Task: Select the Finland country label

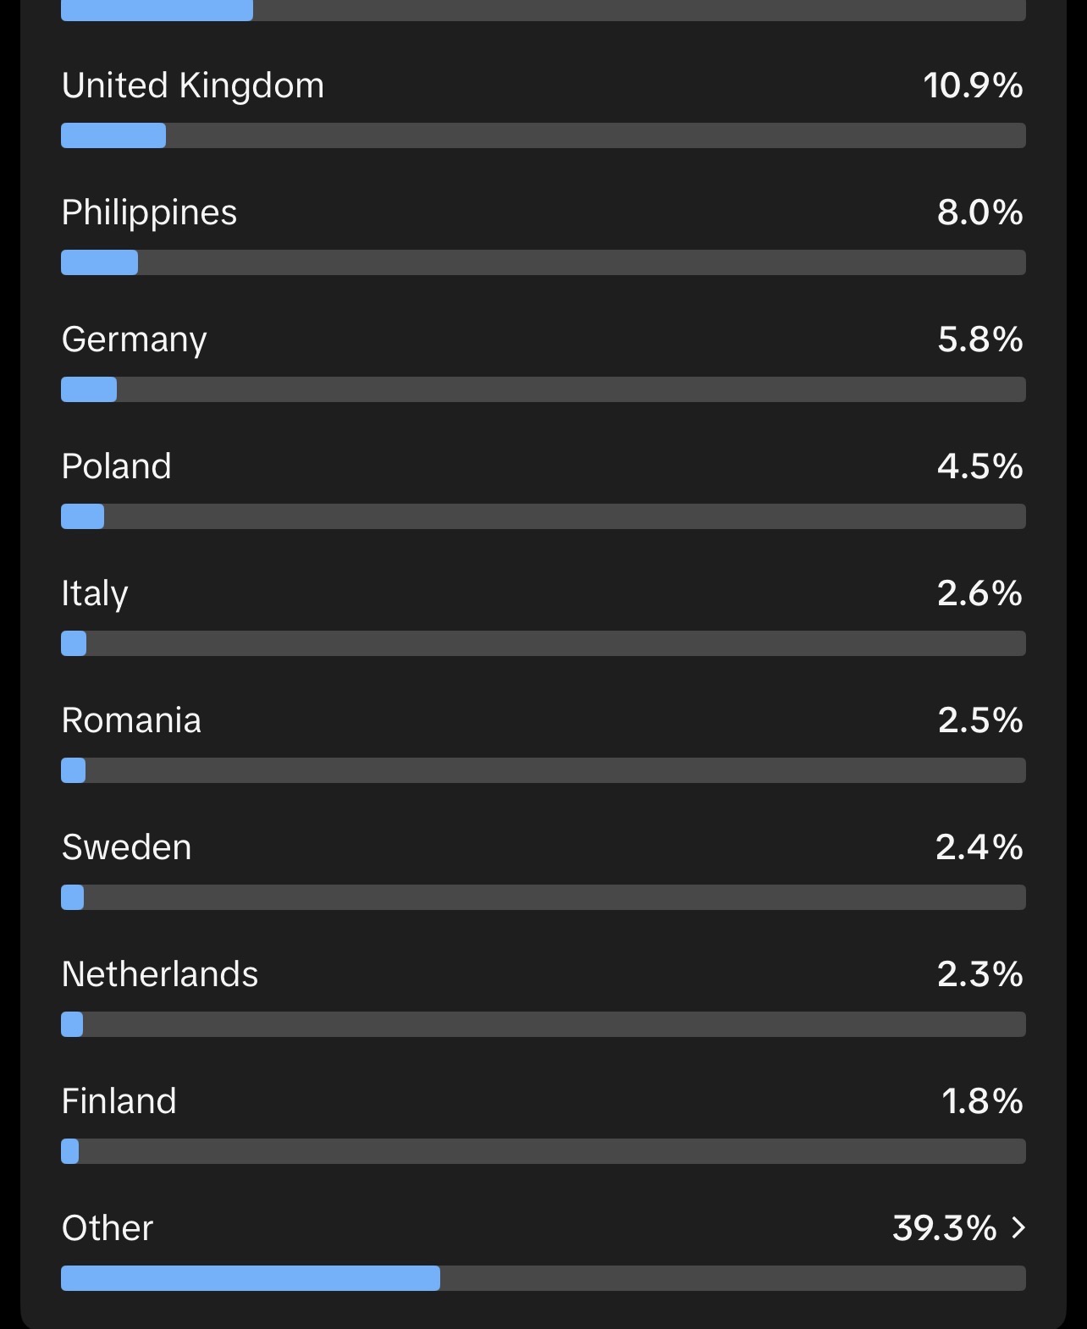Action: 119,1101
